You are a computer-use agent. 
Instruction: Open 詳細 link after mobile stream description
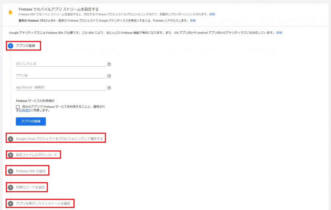click(212, 14)
